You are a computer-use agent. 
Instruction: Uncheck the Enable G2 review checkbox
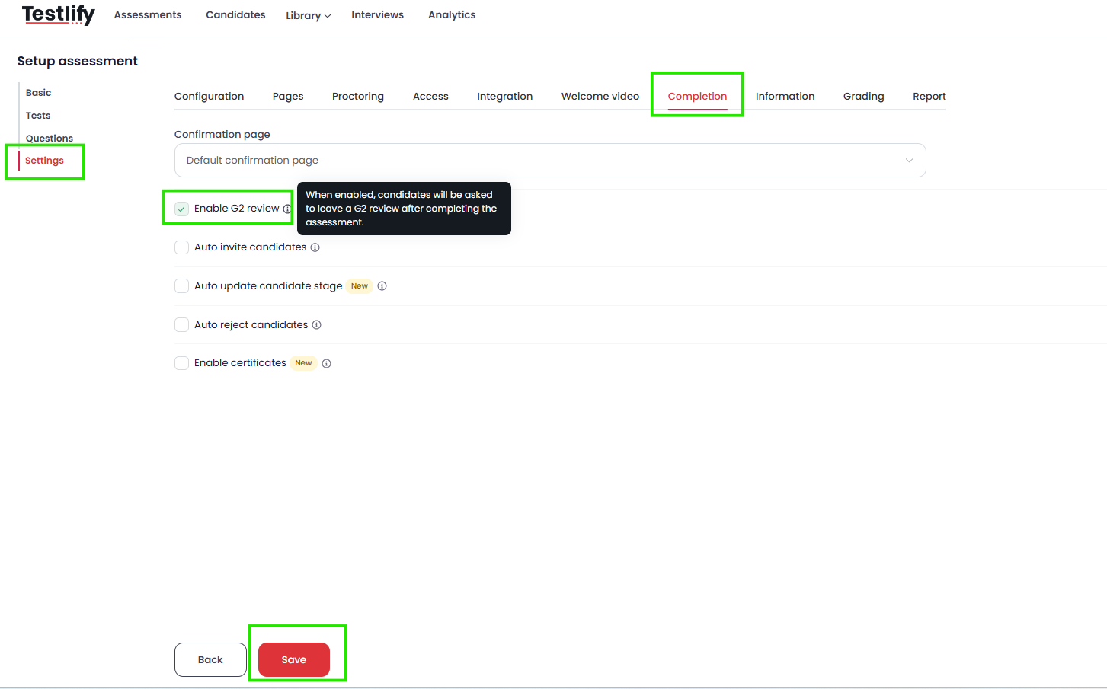point(181,209)
